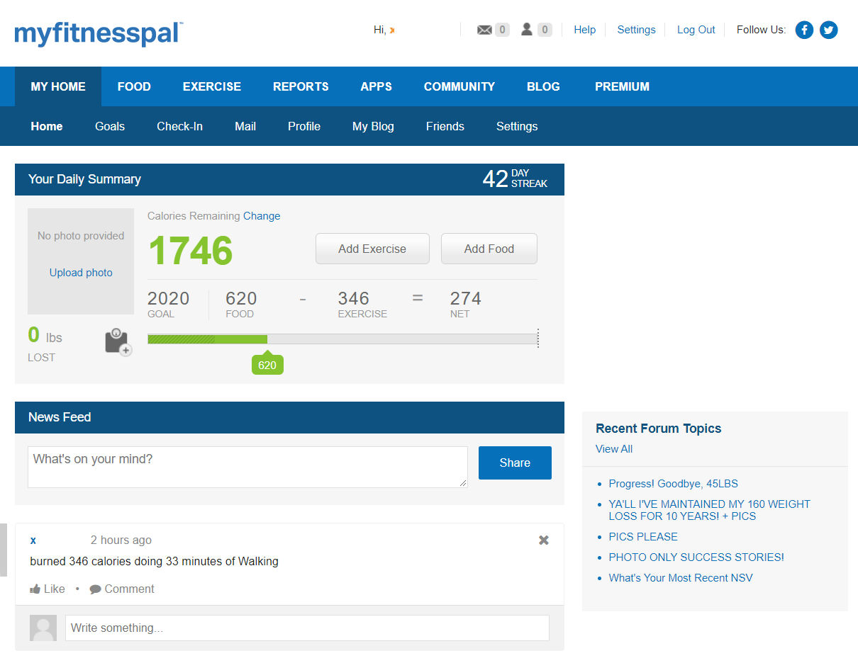
Task: Visit MyFitnessPal Facebook page icon
Action: 804,30
